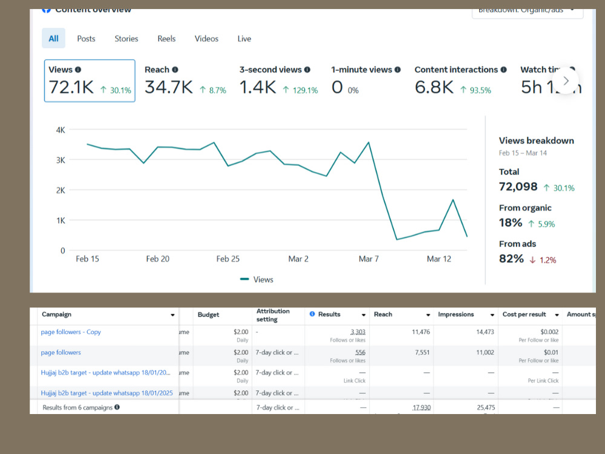Open the Results column dropdown arrow
The height and width of the screenshot is (454, 605).
(x=364, y=315)
